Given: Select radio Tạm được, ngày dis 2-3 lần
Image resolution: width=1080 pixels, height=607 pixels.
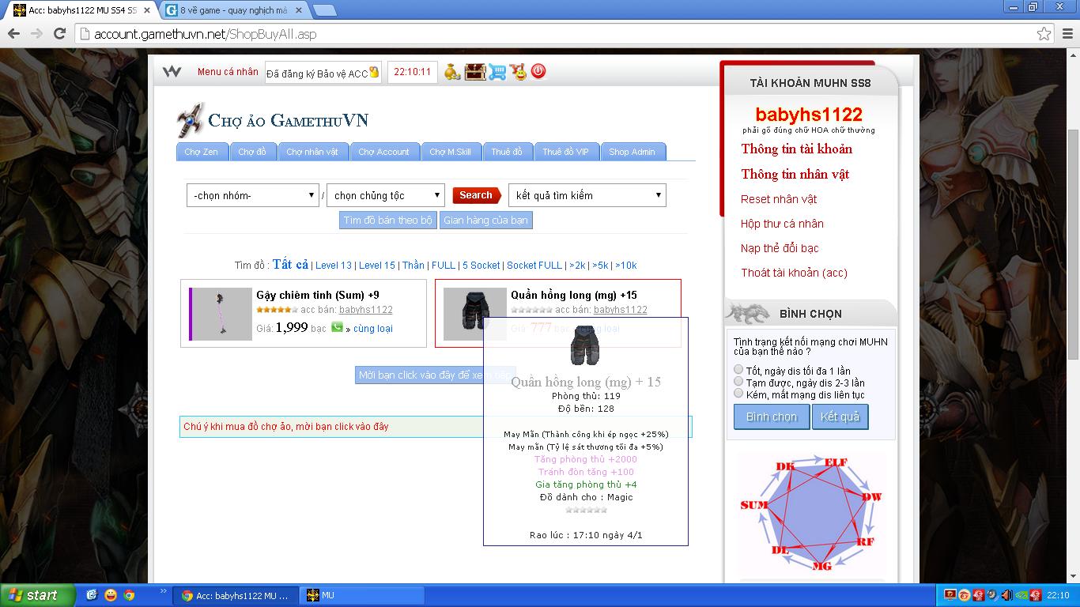Looking at the screenshot, I should [738, 381].
